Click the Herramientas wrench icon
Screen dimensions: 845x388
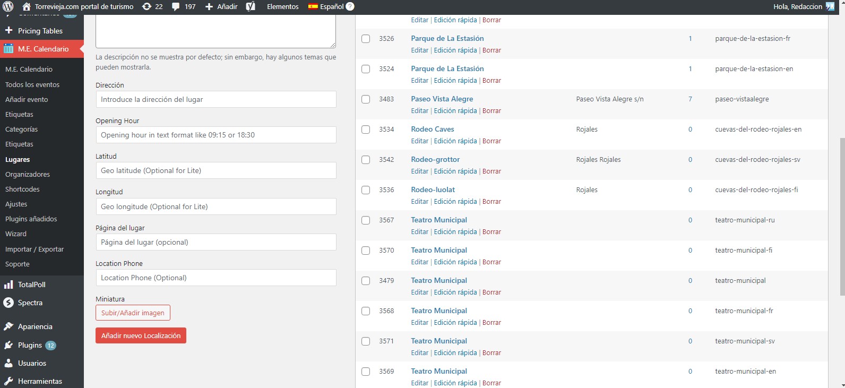[x=8, y=381]
